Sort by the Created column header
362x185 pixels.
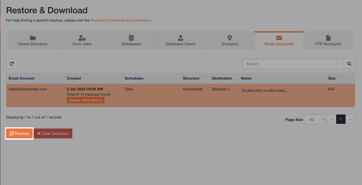(74, 78)
